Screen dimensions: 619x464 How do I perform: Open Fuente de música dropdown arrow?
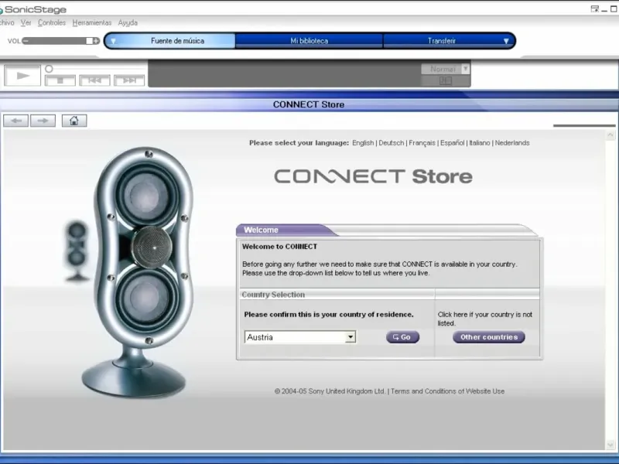click(113, 41)
